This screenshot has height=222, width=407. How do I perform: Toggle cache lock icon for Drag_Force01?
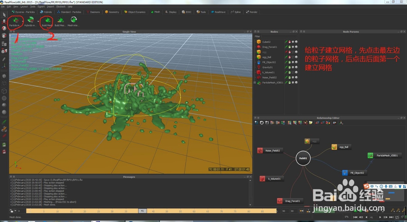pos(290,47)
